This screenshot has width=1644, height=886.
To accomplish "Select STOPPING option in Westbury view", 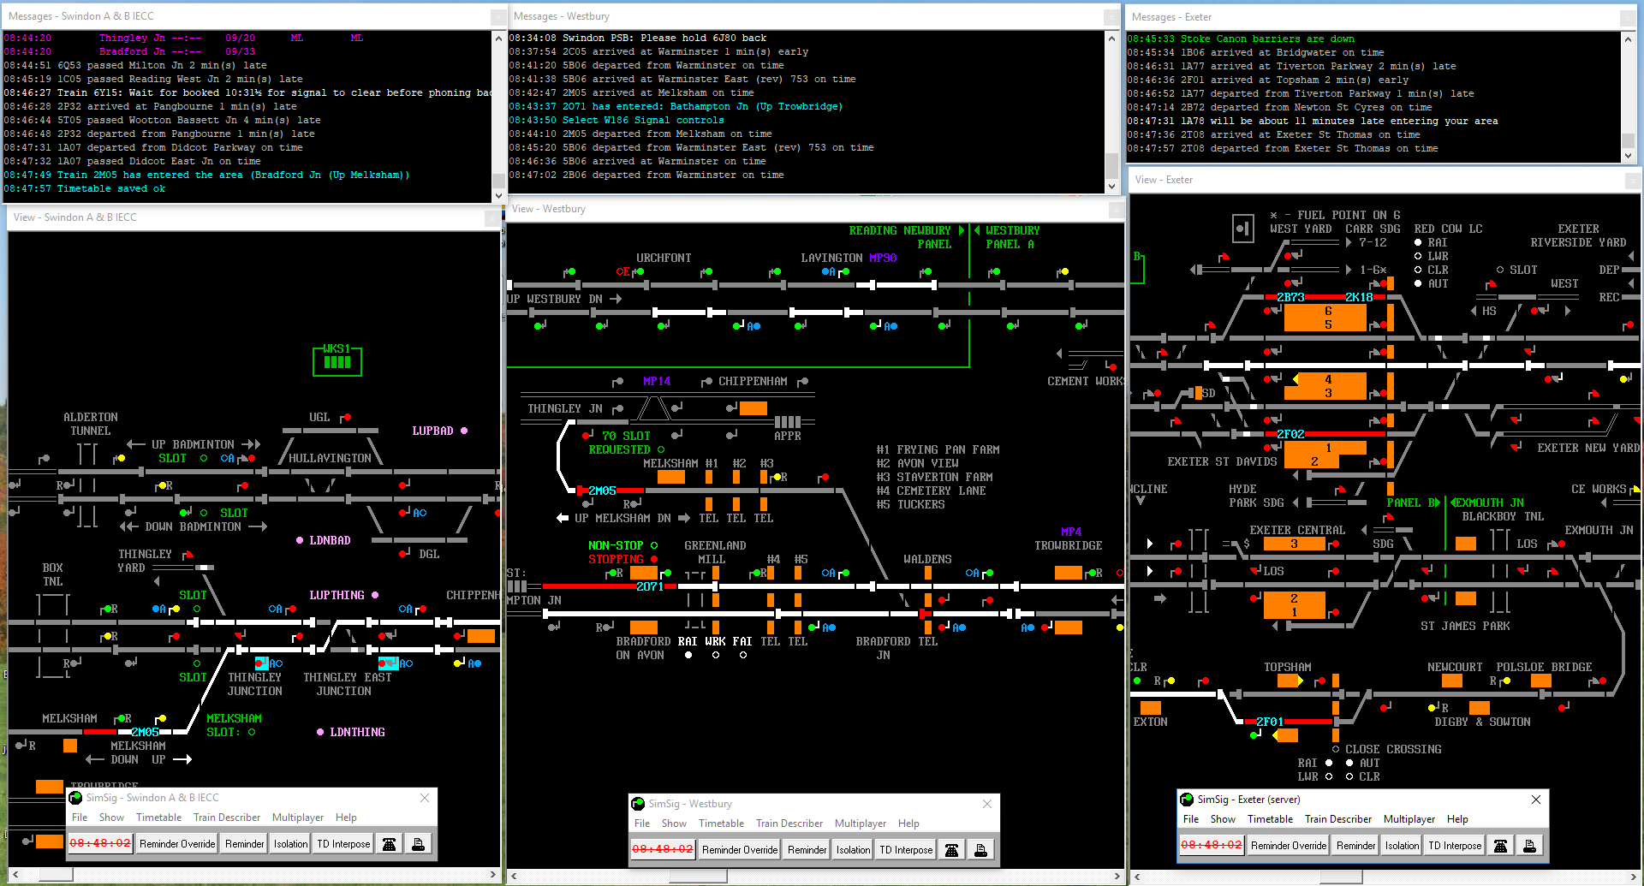I will [x=654, y=559].
